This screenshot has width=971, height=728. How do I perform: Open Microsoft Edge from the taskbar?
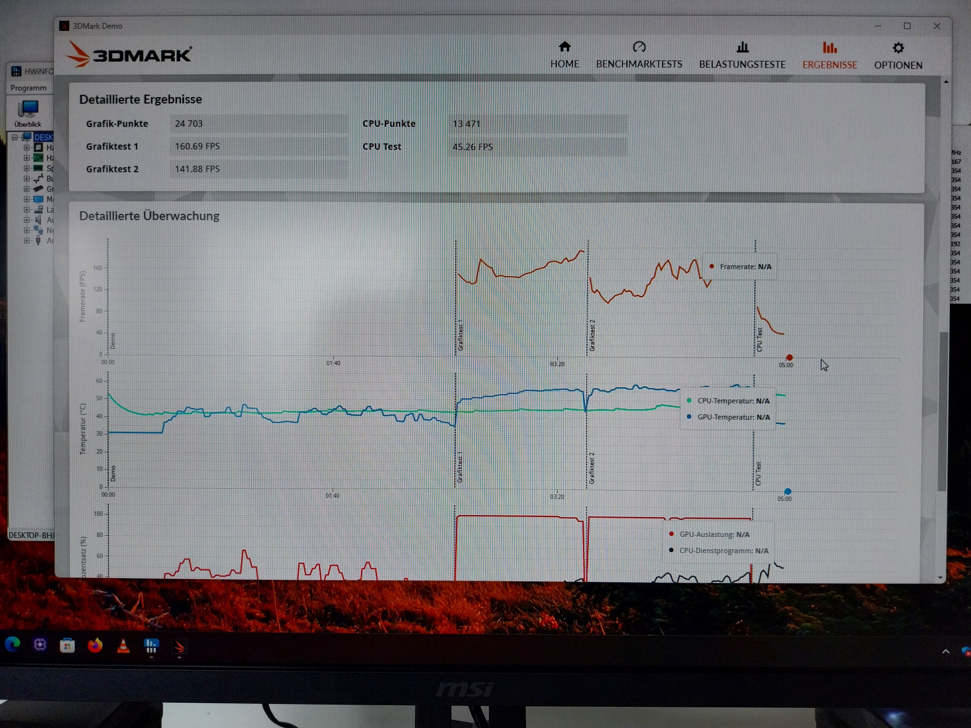[x=12, y=644]
